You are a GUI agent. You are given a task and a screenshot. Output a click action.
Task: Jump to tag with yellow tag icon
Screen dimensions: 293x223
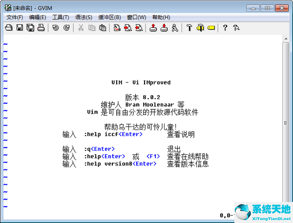(x=211, y=28)
